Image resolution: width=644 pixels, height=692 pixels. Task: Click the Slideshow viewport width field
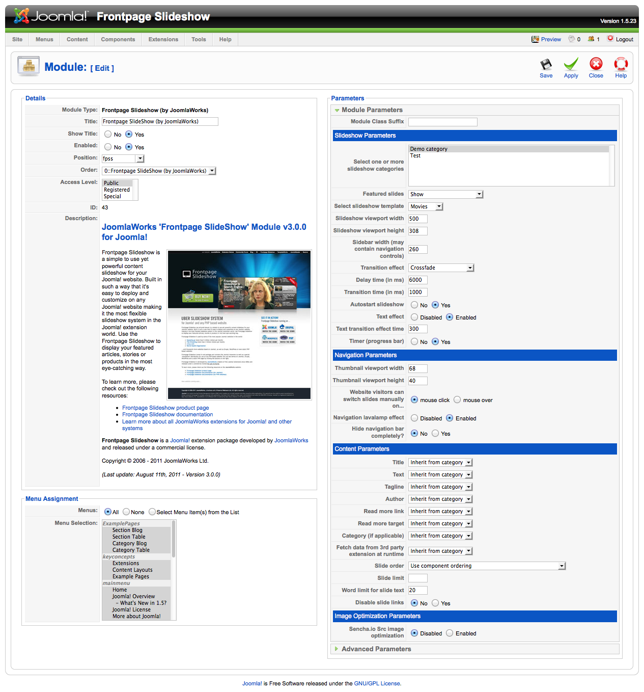point(418,219)
